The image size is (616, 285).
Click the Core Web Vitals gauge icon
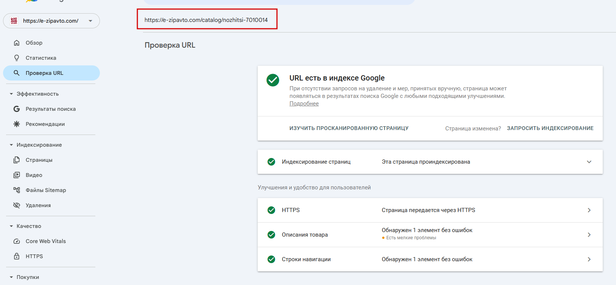tap(17, 241)
